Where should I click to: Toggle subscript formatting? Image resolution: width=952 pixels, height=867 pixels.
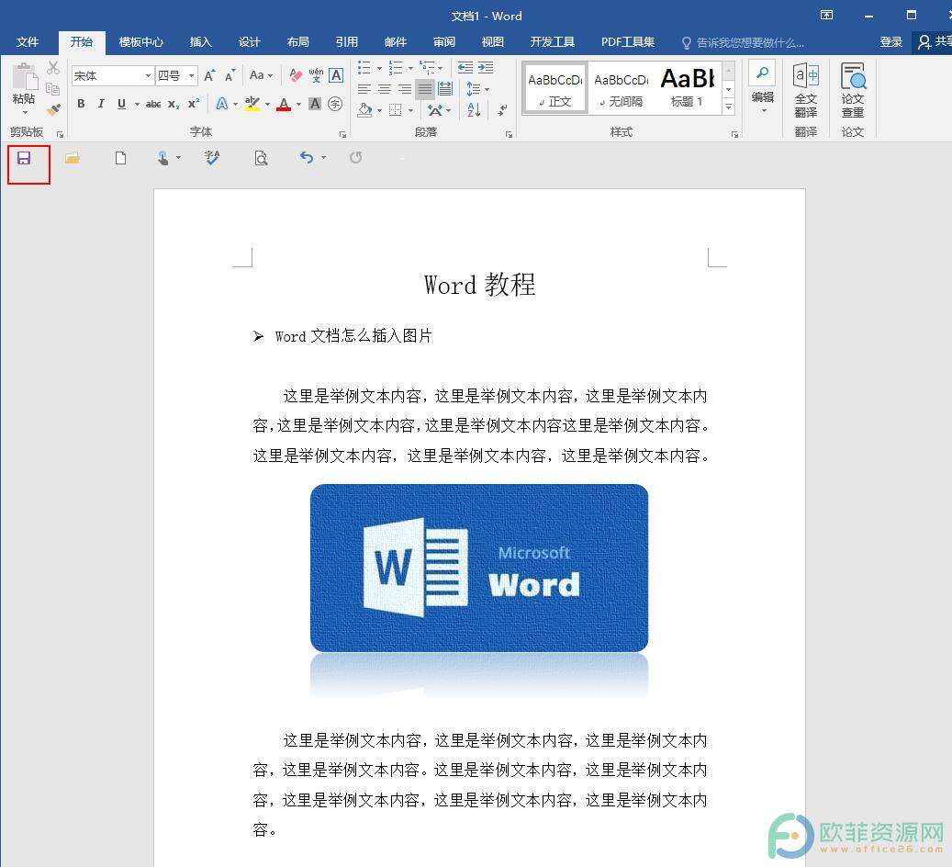174,105
